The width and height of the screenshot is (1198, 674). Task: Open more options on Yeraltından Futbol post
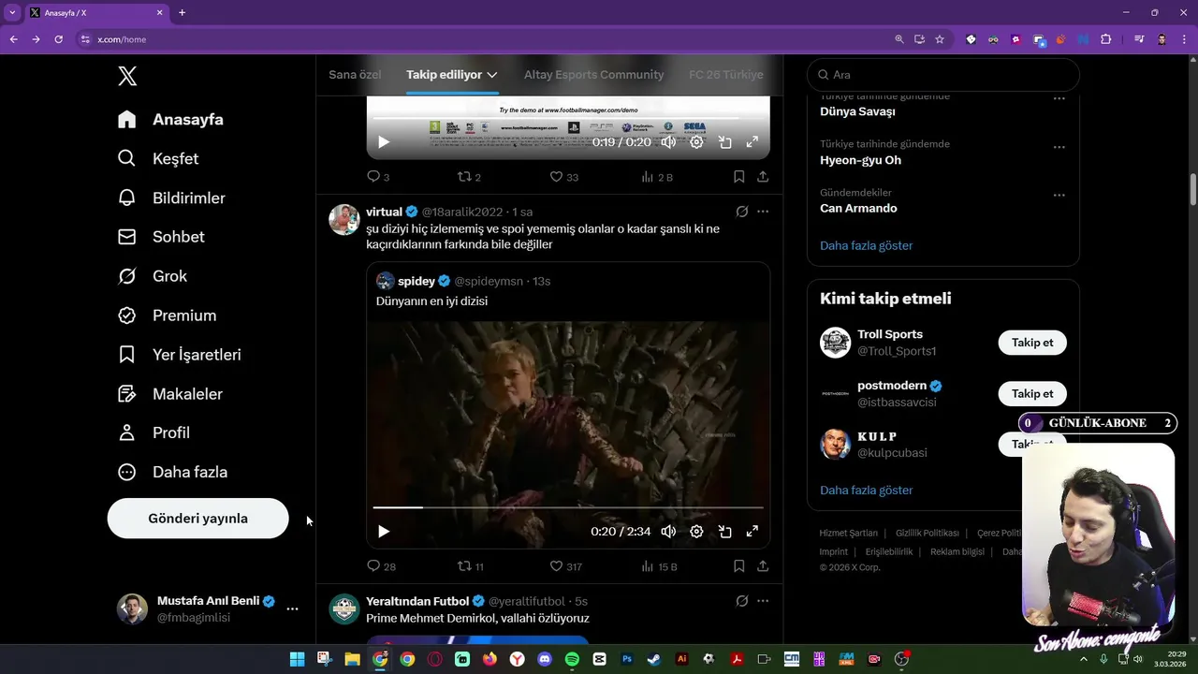coord(763,601)
